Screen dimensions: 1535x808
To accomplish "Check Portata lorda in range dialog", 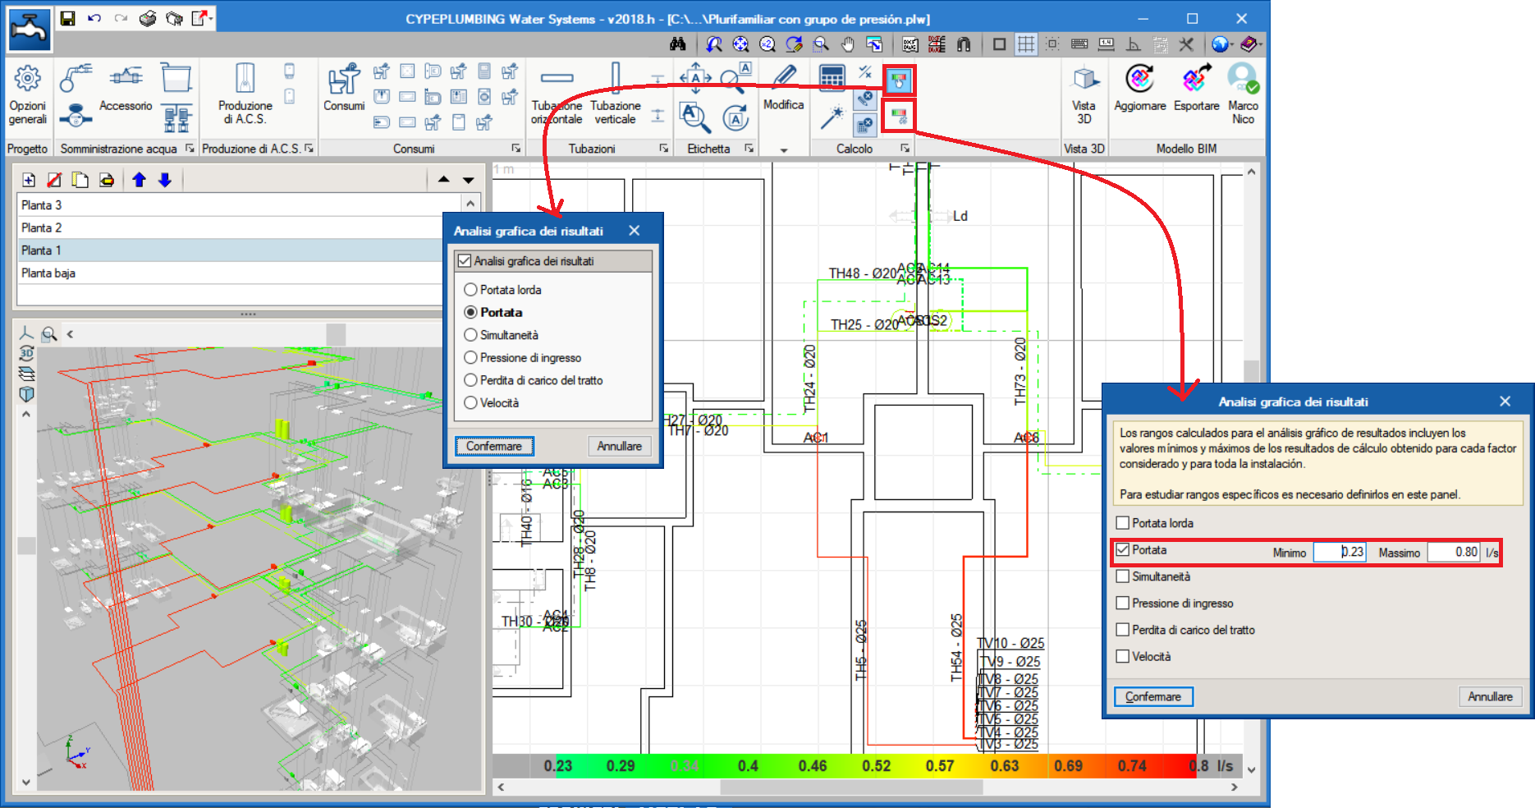I will (x=1123, y=523).
